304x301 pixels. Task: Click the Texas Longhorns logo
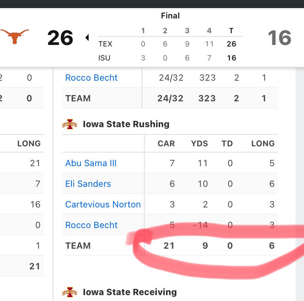15,37
